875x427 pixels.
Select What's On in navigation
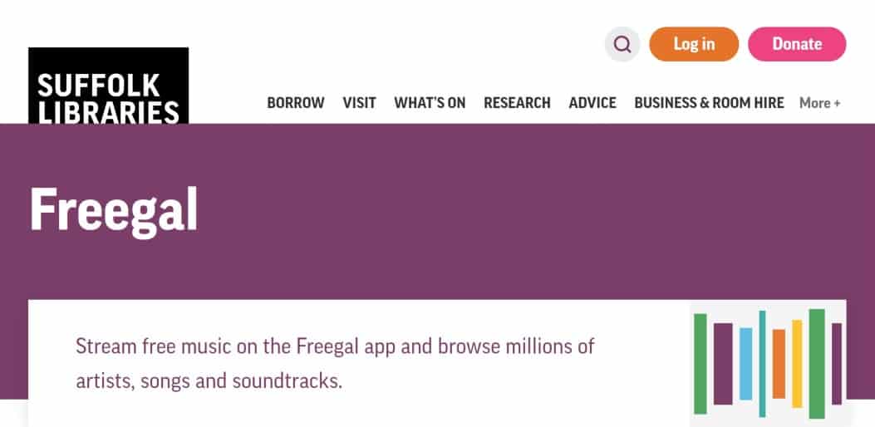[430, 103]
